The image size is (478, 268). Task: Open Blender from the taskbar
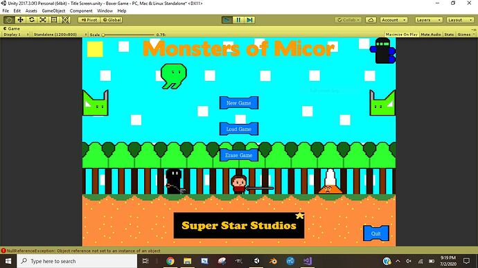[273, 261]
